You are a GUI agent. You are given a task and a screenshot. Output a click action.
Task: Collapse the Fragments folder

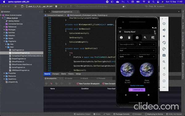(4, 41)
